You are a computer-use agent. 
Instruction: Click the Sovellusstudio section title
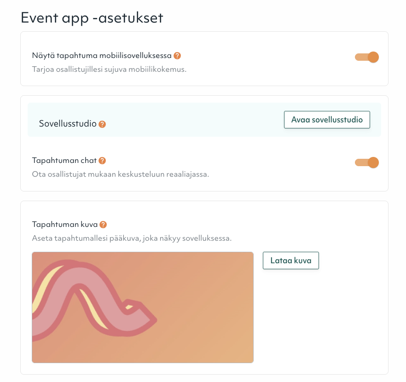[x=68, y=124]
